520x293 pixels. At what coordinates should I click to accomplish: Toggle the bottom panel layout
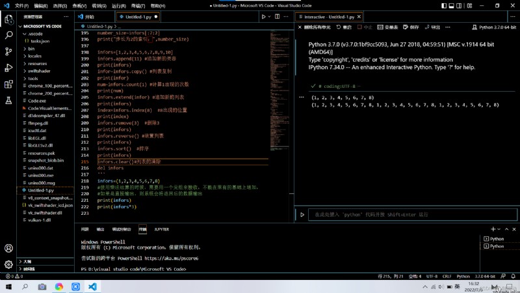[451, 6]
